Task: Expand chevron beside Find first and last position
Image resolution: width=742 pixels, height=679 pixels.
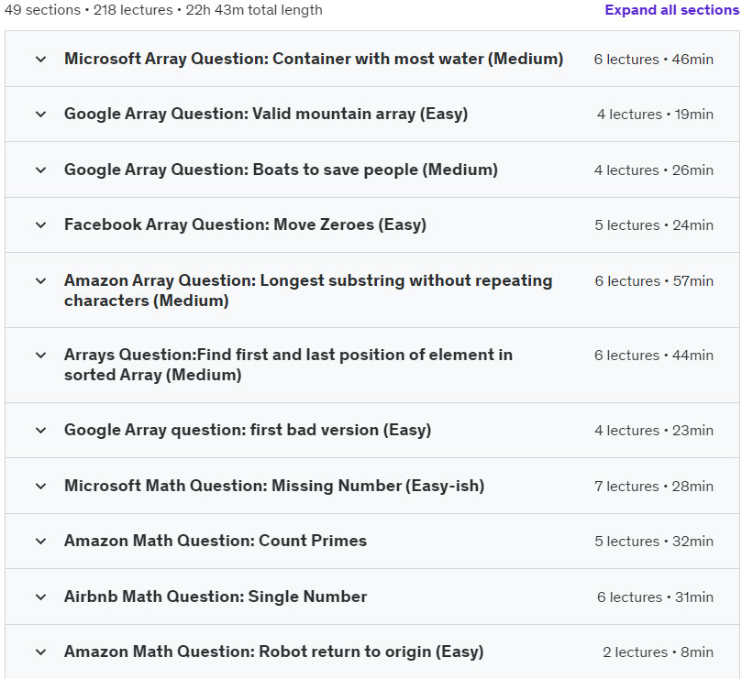Action: coord(41,356)
